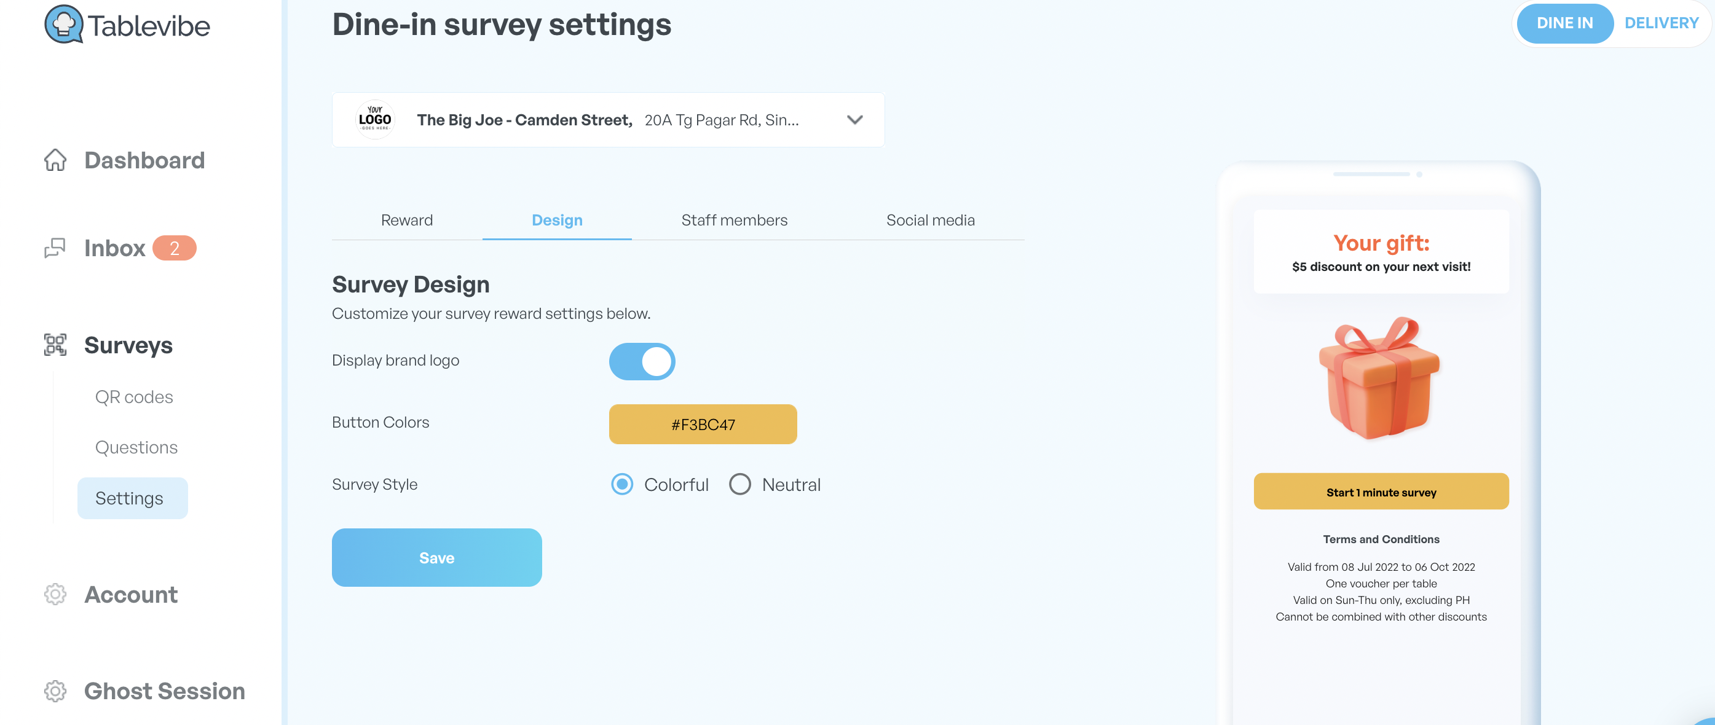
Task: Click 'Cannot be combined with other discounts'
Action: point(1381,617)
